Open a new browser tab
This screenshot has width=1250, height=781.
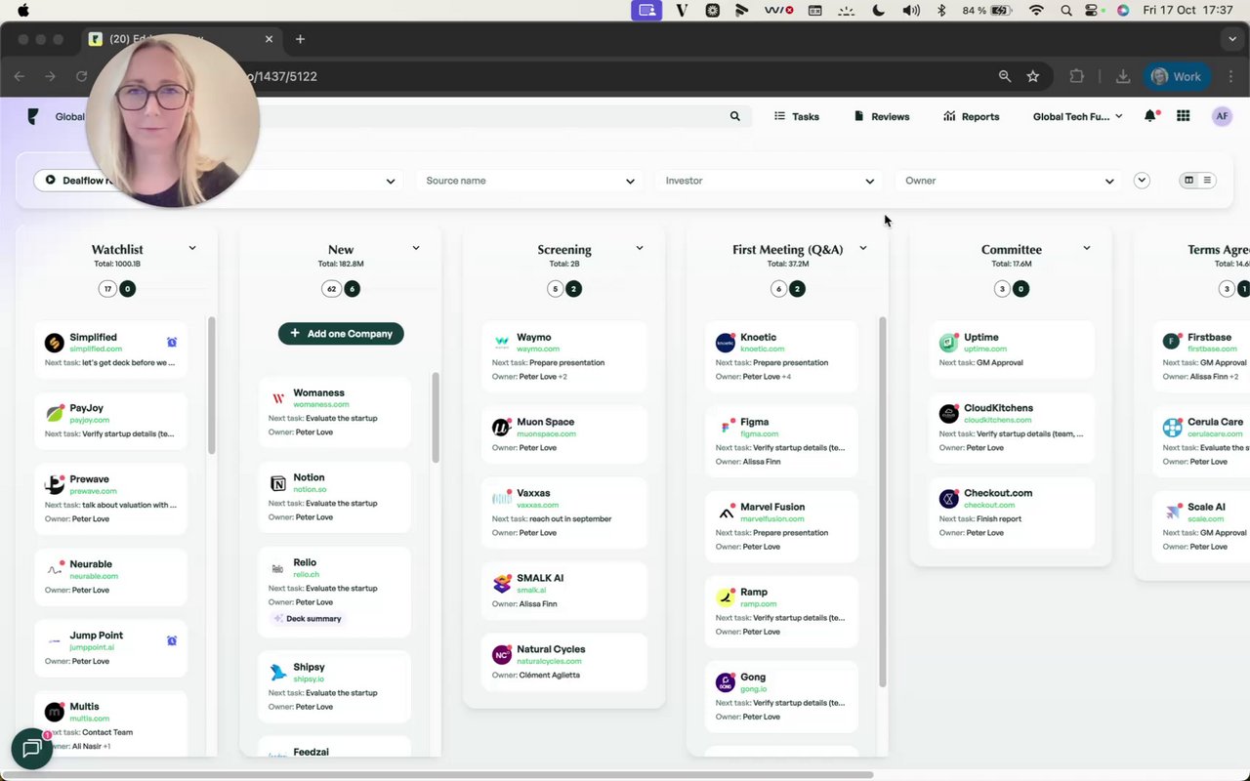click(x=300, y=39)
